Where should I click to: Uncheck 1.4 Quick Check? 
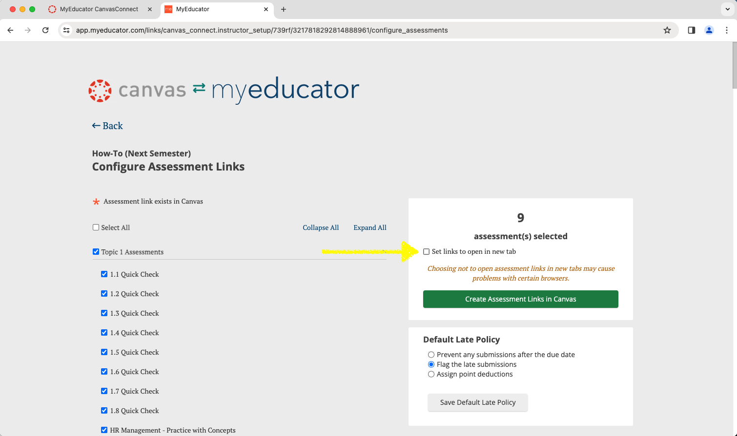tap(104, 333)
